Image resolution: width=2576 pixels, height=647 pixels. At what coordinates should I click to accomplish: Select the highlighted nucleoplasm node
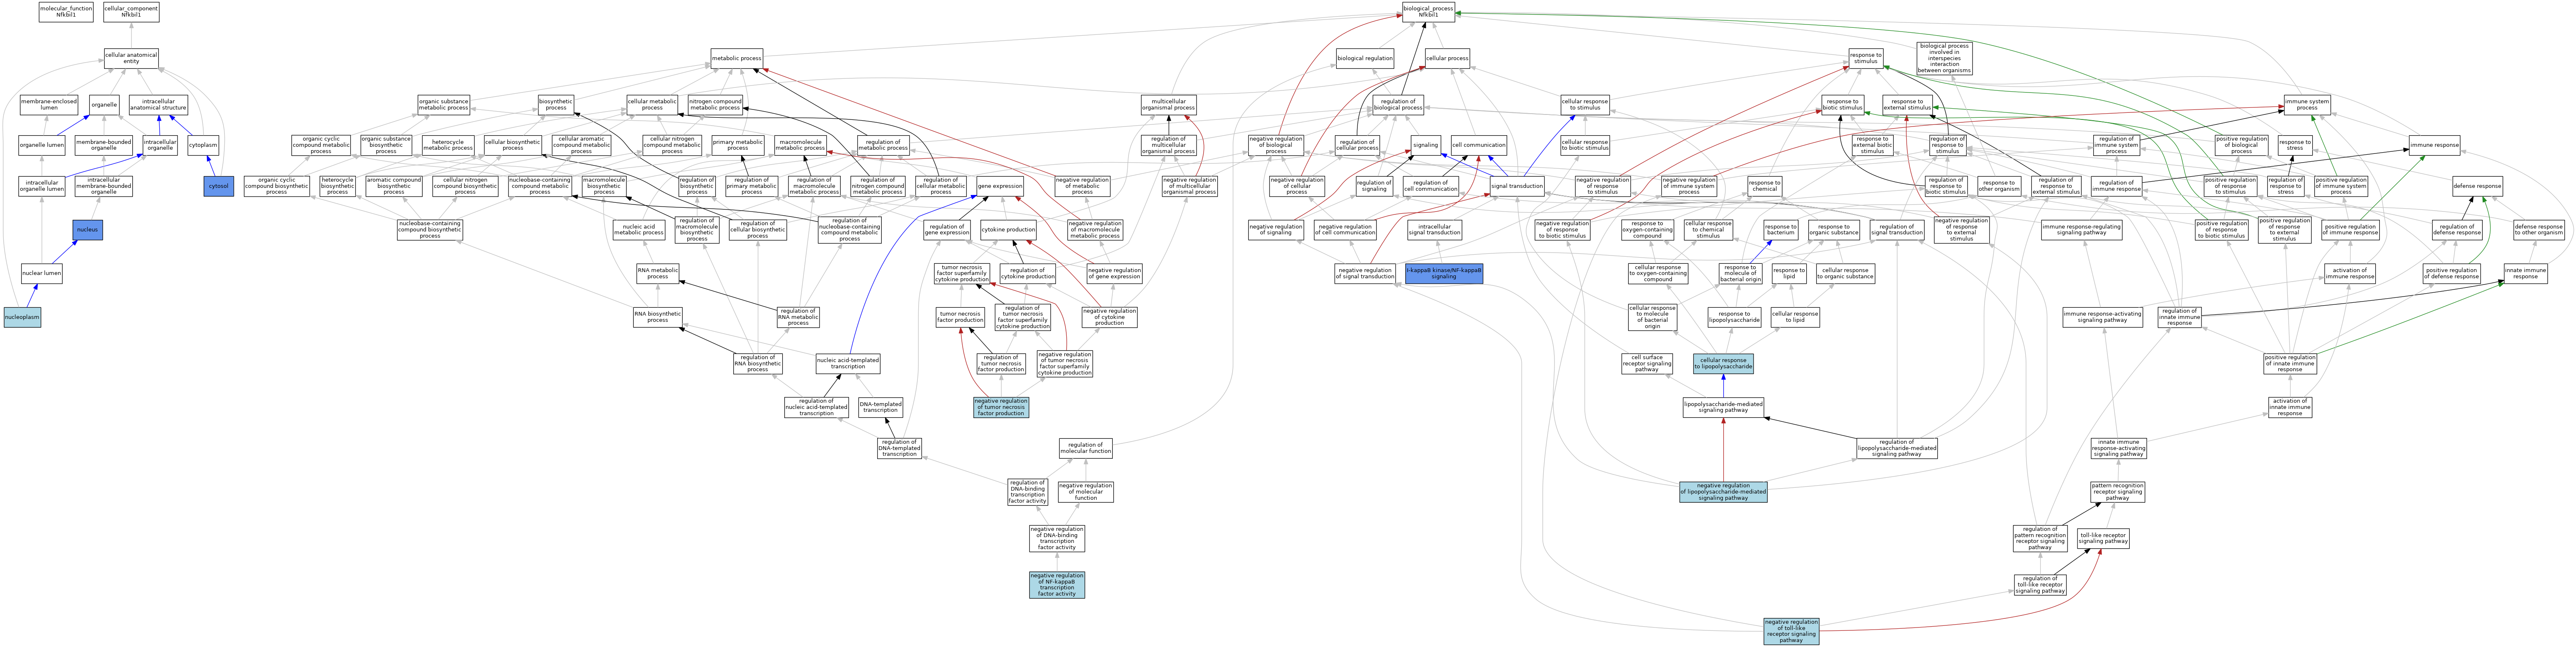[22, 317]
